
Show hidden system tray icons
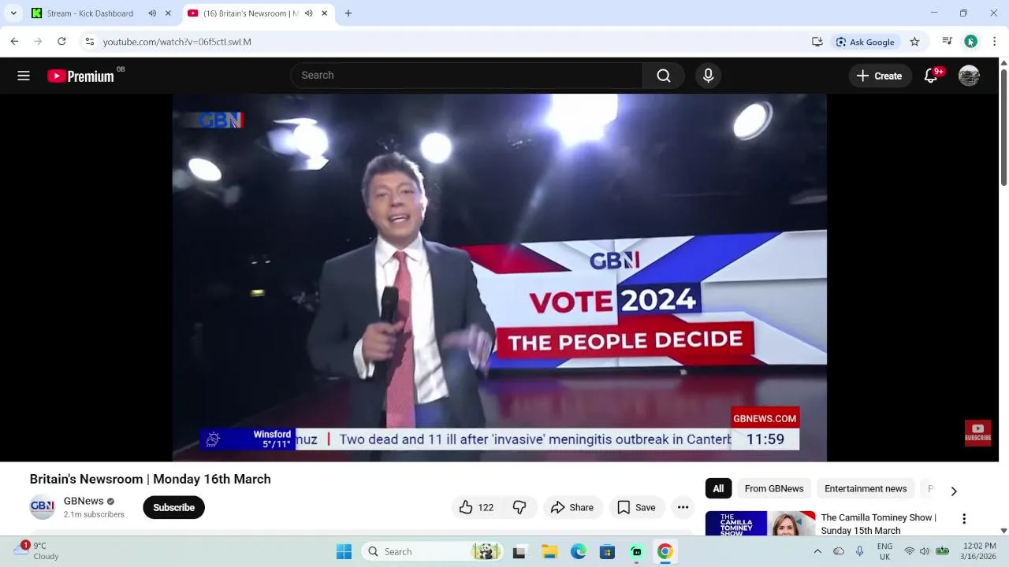tap(817, 551)
